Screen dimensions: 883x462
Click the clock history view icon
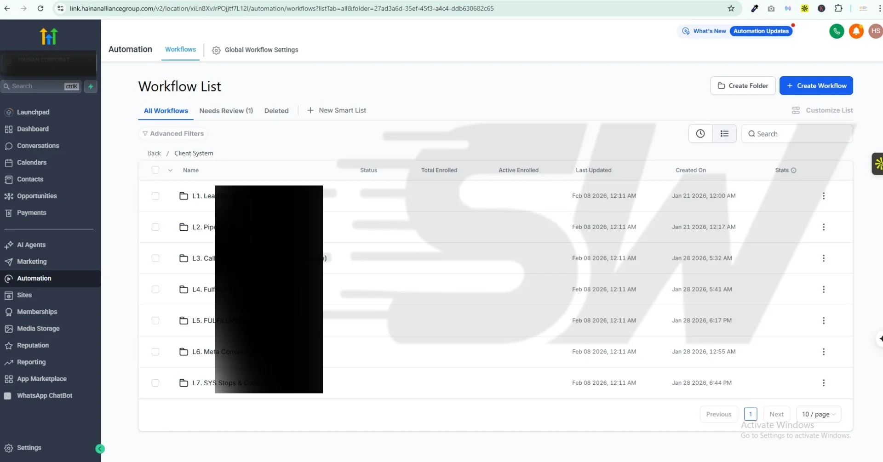700,134
